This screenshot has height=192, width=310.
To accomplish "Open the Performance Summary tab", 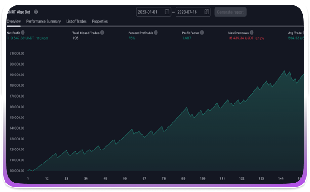I will pyautogui.click(x=43, y=21).
